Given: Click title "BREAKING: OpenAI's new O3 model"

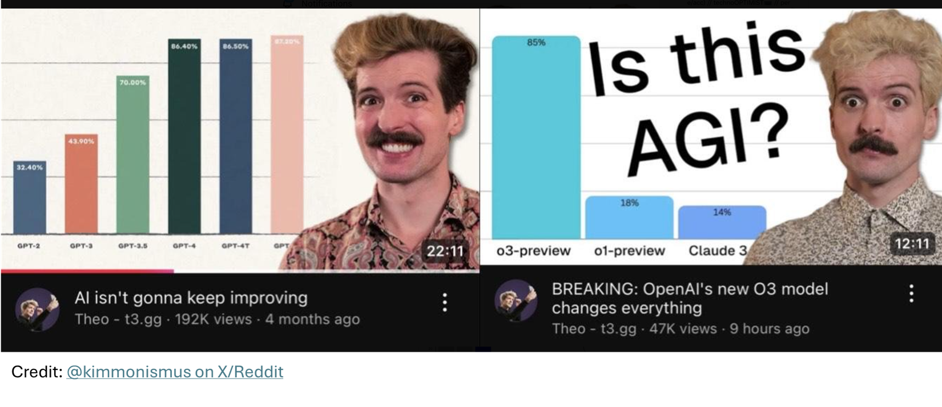Looking at the screenshot, I should pos(690,289).
